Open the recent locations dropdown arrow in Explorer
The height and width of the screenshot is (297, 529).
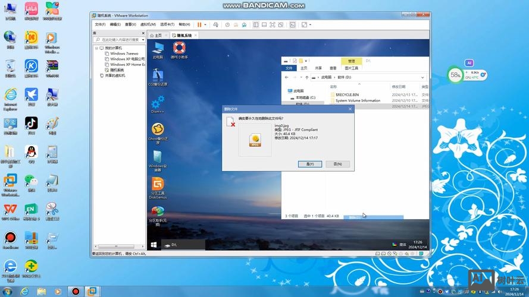(x=301, y=77)
